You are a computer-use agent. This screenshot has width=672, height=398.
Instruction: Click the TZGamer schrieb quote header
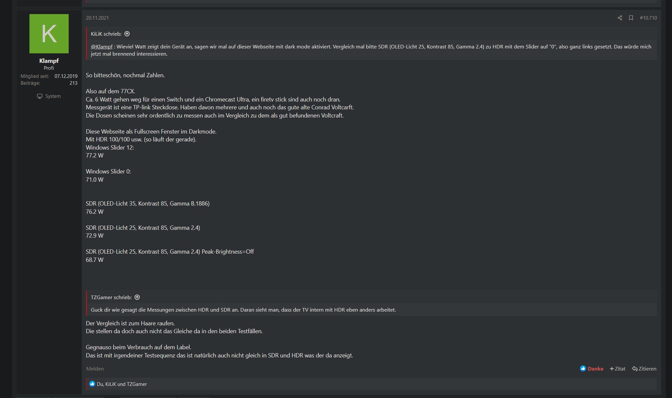pyautogui.click(x=111, y=297)
